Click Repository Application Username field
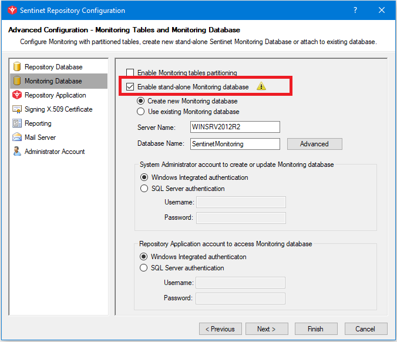 tap(240, 283)
